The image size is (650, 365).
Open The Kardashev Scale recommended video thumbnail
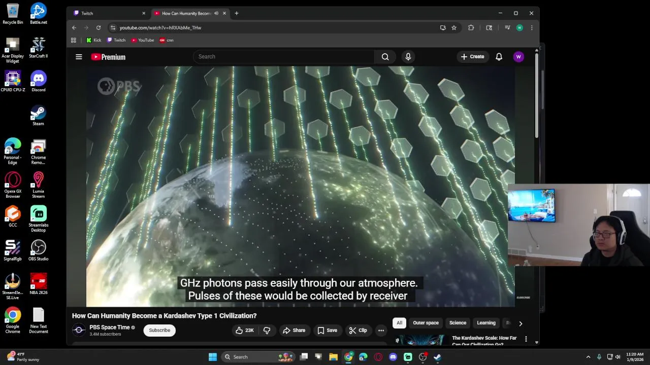[x=421, y=340]
